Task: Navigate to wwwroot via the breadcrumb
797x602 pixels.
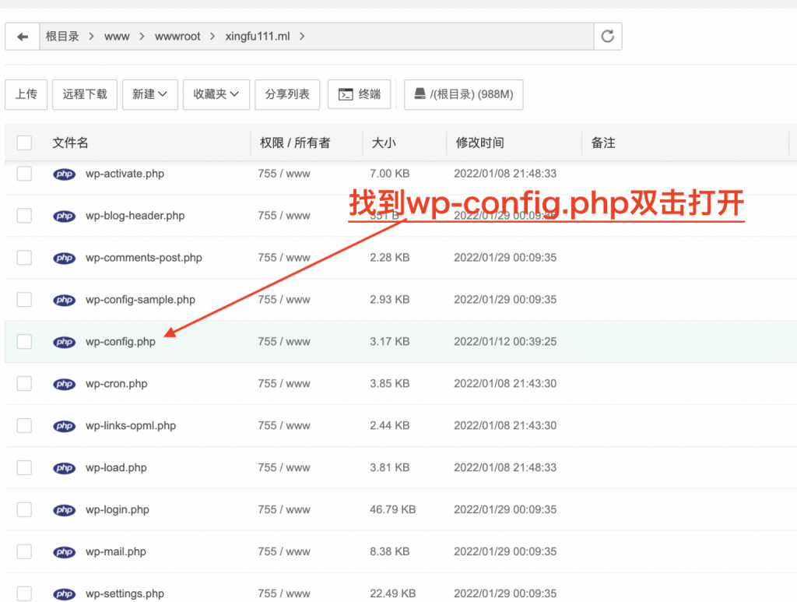Action: pyautogui.click(x=177, y=36)
